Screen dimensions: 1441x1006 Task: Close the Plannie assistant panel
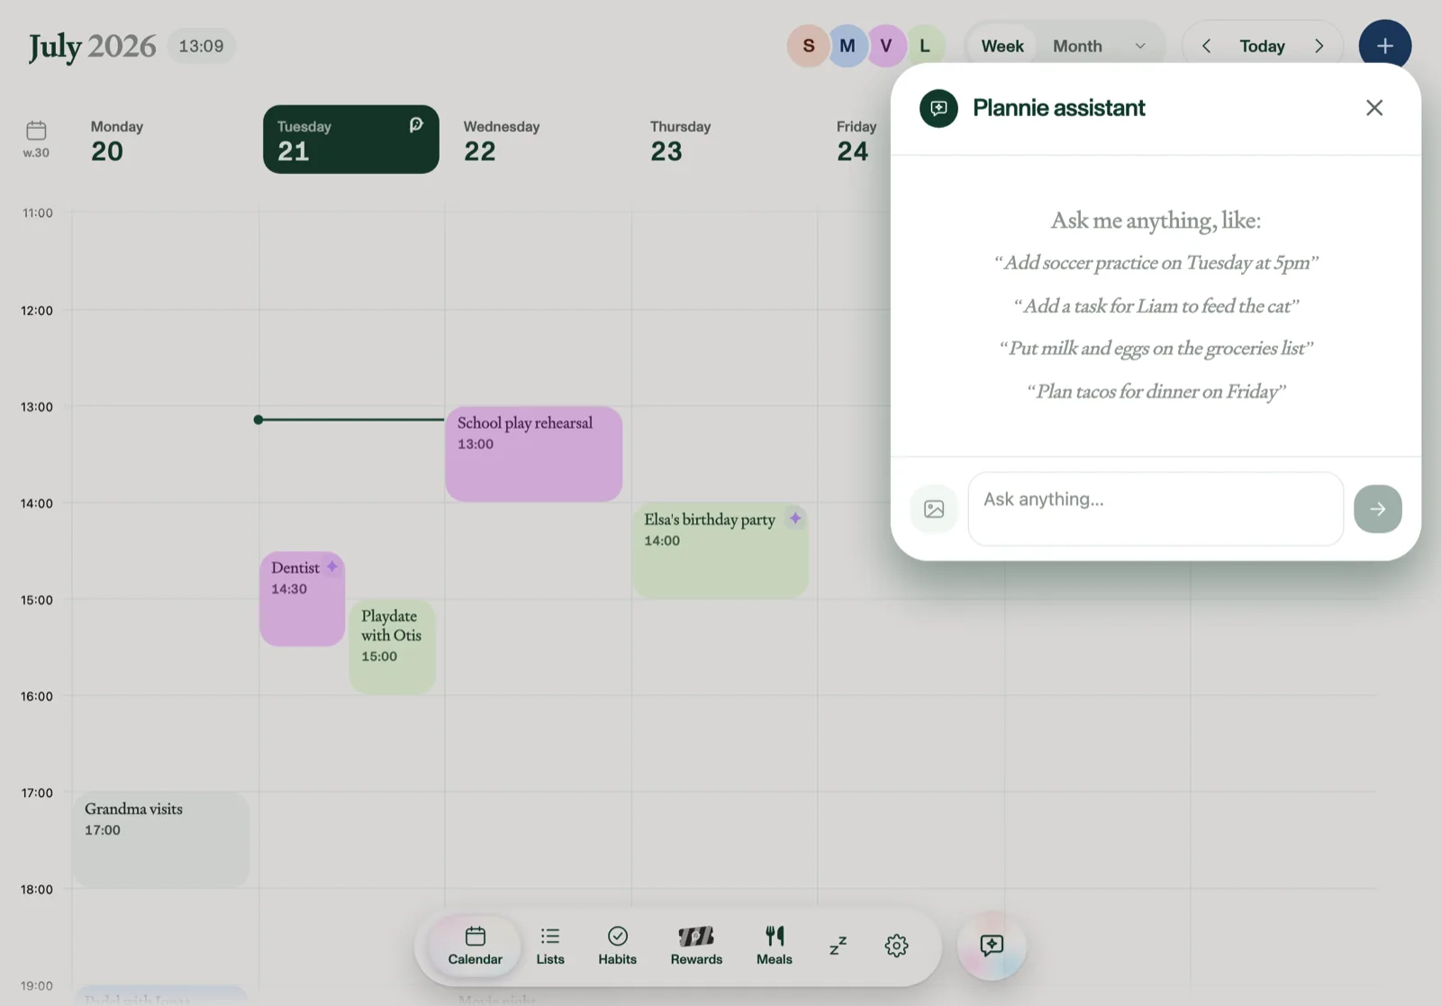coord(1374,108)
